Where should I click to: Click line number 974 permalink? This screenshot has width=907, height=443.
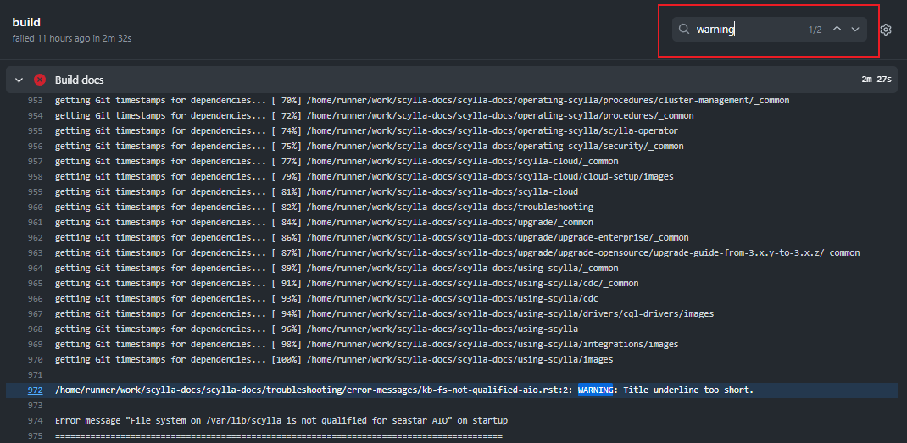35,421
